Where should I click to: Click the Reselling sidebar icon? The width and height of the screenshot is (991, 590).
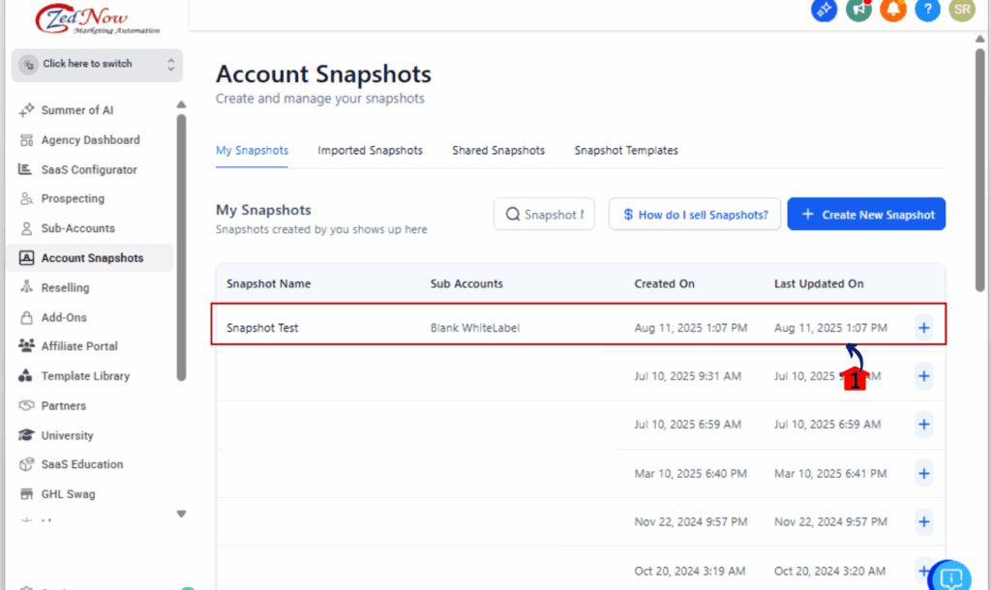tap(26, 287)
